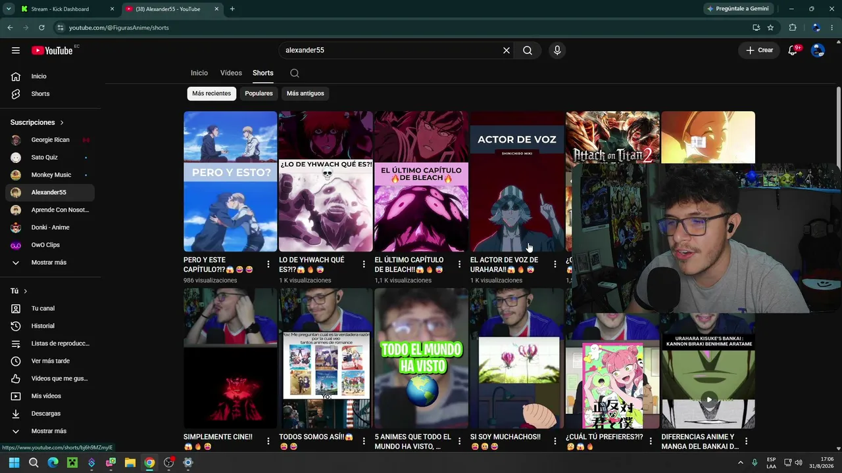842x473 pixels.
Task: Open the YouTube guide hamburger menu
Action: coord(16,51)
